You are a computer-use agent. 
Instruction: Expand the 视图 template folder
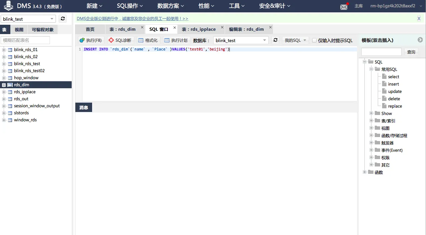pyautogui.click(x=371, y=128)
